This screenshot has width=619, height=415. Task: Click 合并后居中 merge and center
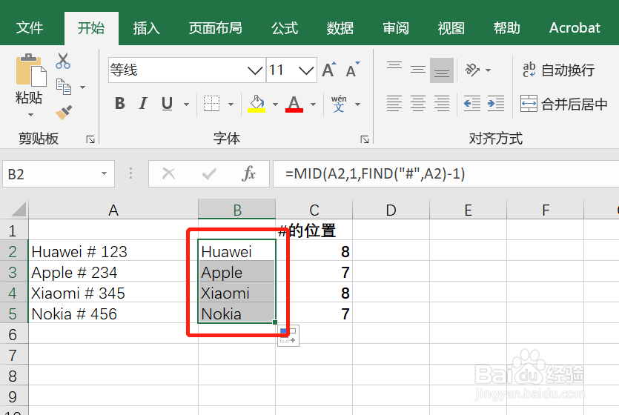click(563, 104)
